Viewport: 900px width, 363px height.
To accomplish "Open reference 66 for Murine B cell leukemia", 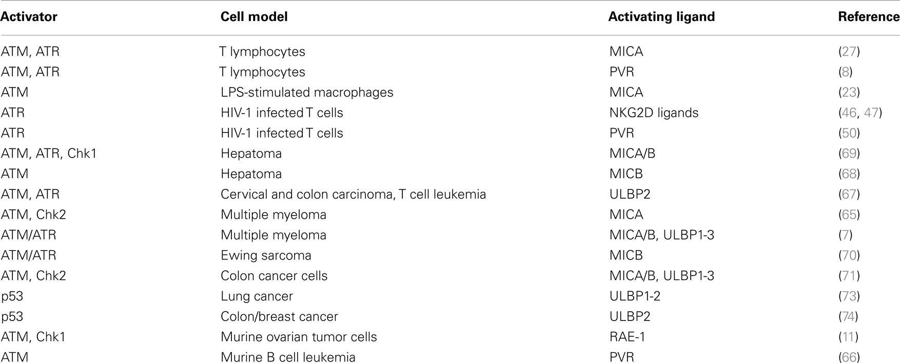I will [849, 357].
